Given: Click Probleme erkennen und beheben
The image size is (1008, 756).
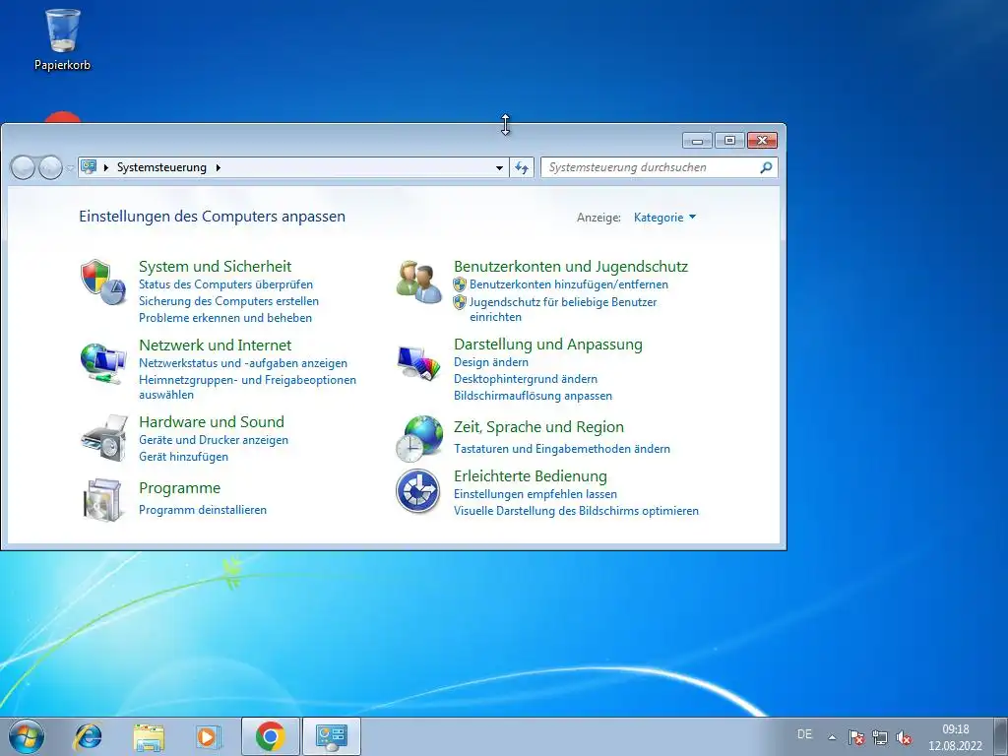Looking at the screenshot, I should pos(225,318).
